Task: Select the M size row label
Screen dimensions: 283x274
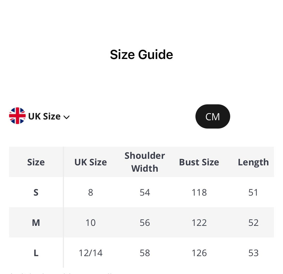Action: tap(36, 222)
